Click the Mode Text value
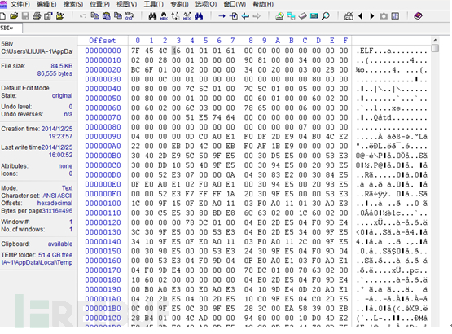This screenshot has width=452, height=334. [x=67, y=188]
